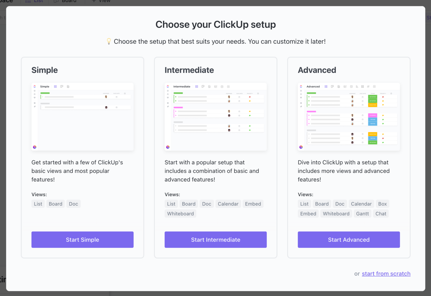Click the hash icon in Advanced preview toolbar
Image resolution: width=431 pixels, height=296 pixels.
coord(368,87)
